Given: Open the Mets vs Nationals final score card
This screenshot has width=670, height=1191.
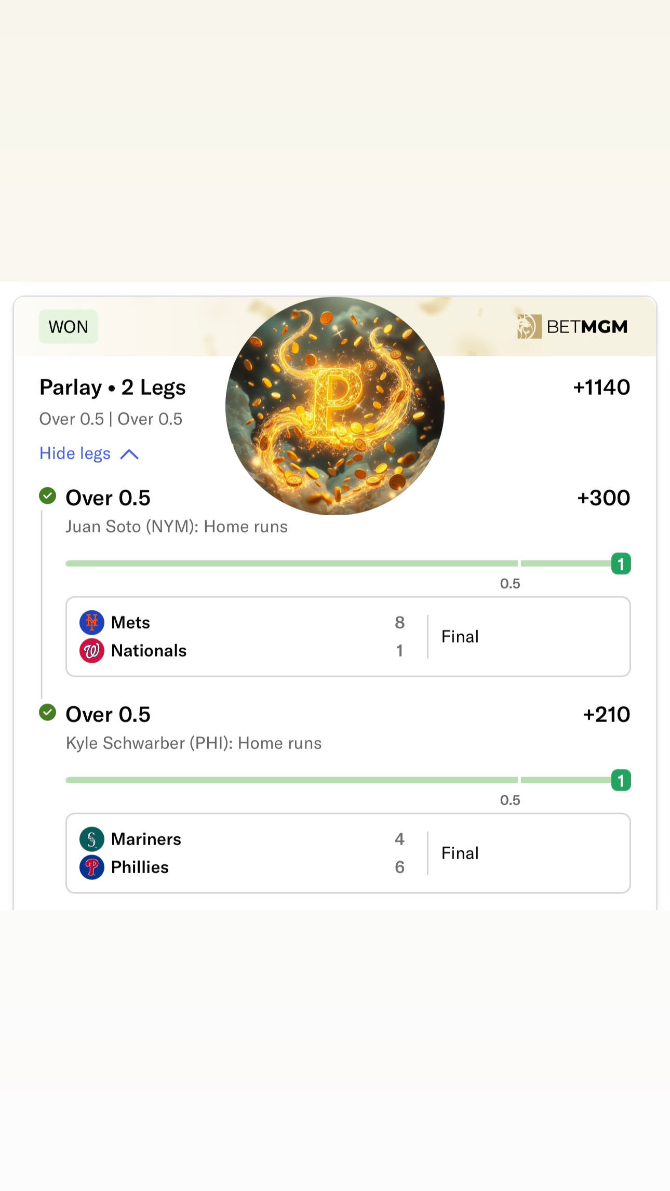Looking at the screenshot, I should 348,637.
